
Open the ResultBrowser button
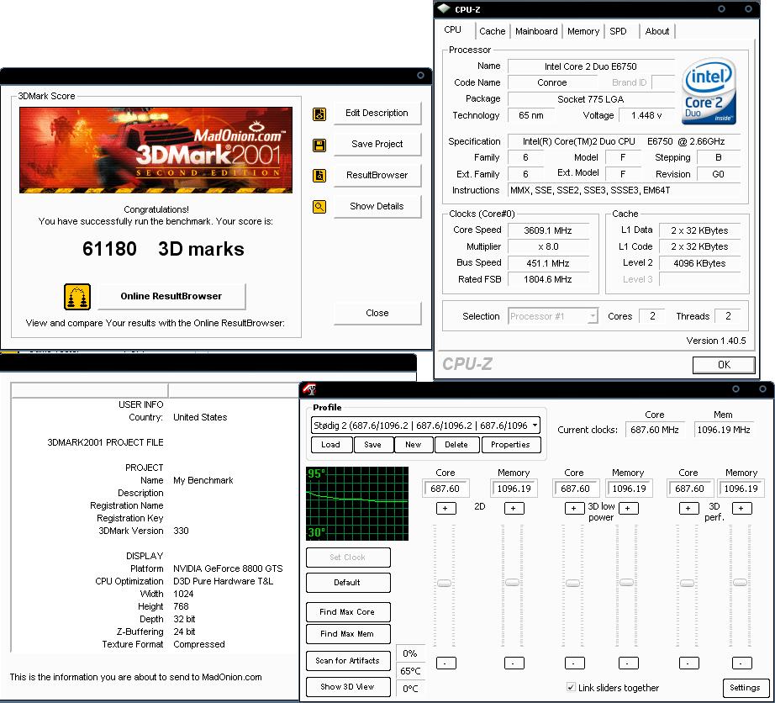377,176
